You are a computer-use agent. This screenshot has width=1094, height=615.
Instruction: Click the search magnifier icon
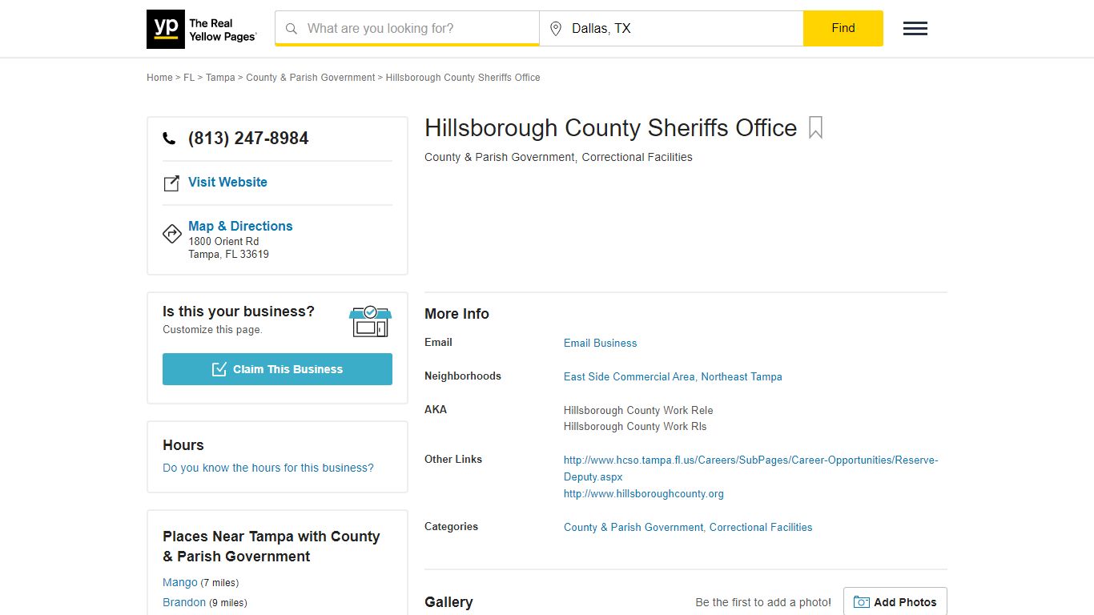(292, 28)
